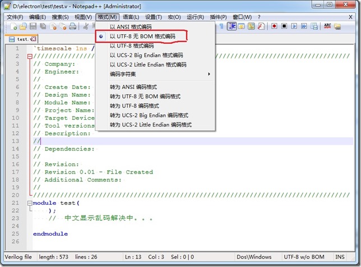Open the 设置(T) menu

tap(154, 17)
